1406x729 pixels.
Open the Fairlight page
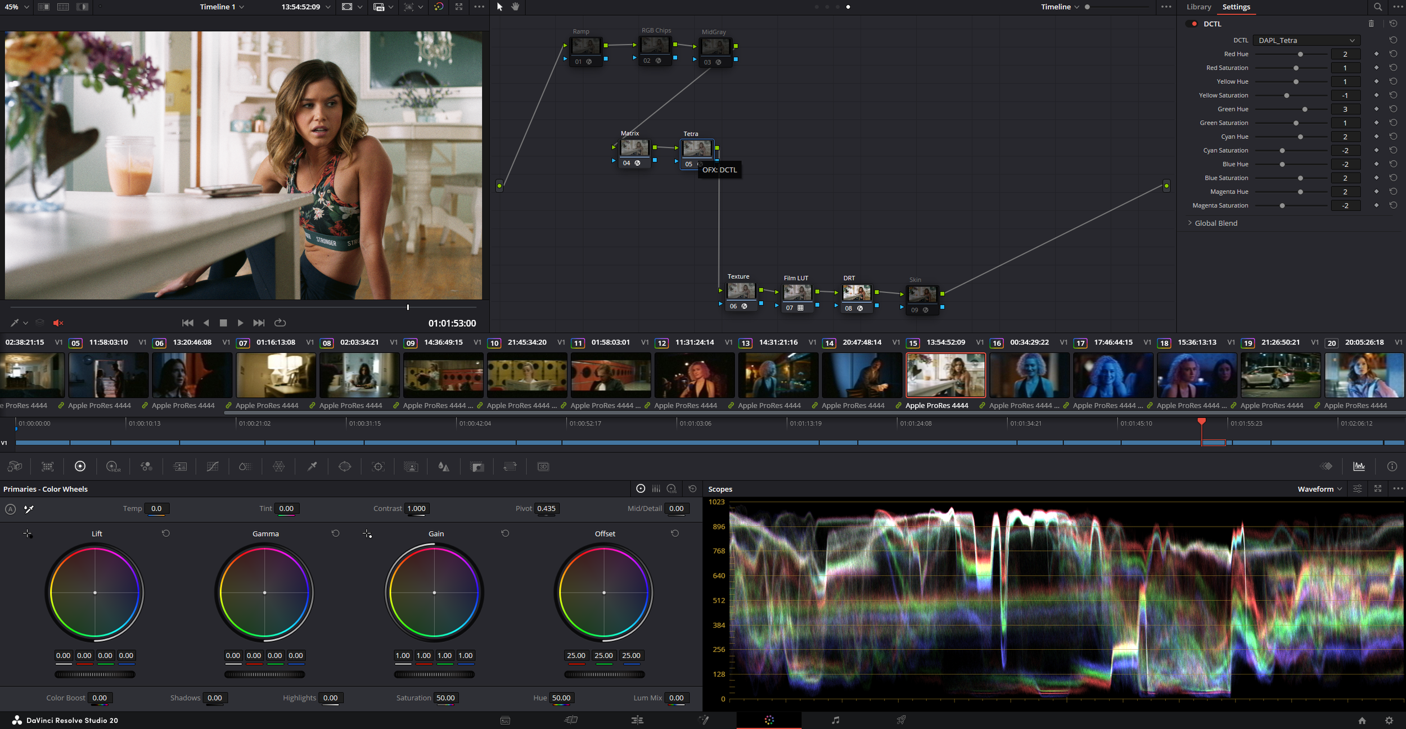point(835,720)
